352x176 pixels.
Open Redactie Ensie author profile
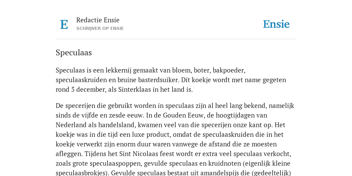coord(98,20)
